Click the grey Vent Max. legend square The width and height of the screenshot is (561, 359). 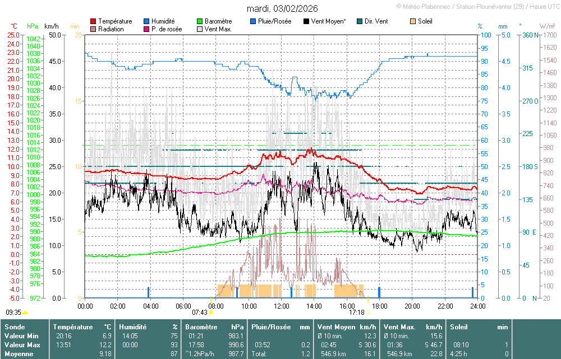[x=200, y=29]
